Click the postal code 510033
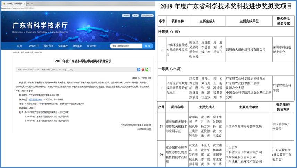Viewport: 297px width, 168px height. [x=32, y=108]
